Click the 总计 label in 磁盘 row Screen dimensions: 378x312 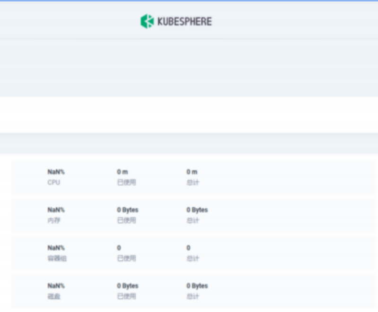(192, 296)
